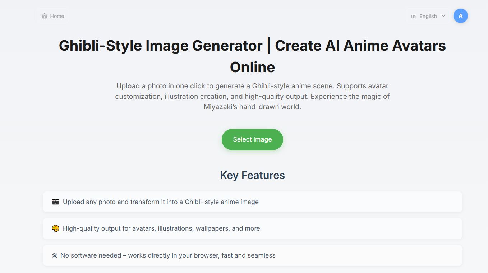This screenshot has height=273, width=488.
Task: Click the "Key Features" section heading
Action: 252,175
